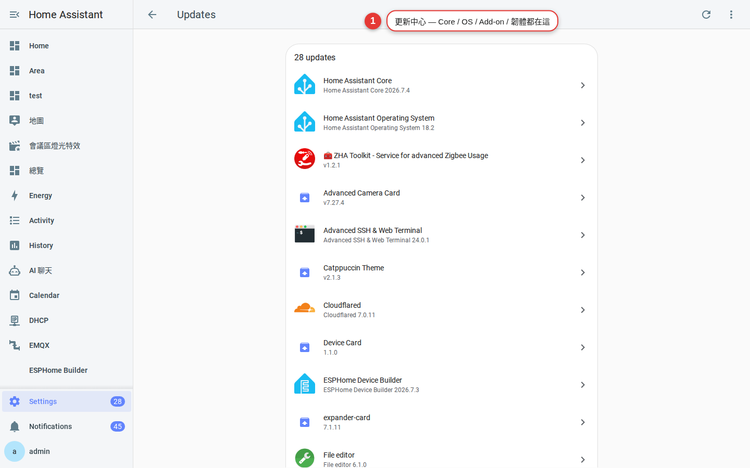Image resolution: width=750 pixels, height=468 pixels.
Task: Click the 'v7.27.4' version text
Action: [334, 203]
